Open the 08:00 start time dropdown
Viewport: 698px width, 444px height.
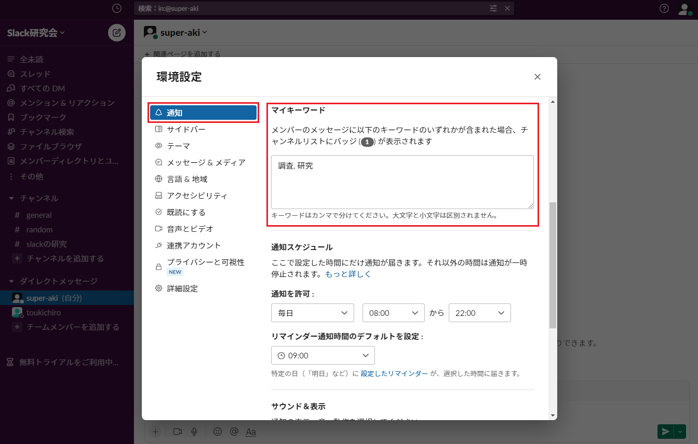click(x=393, y=313)
